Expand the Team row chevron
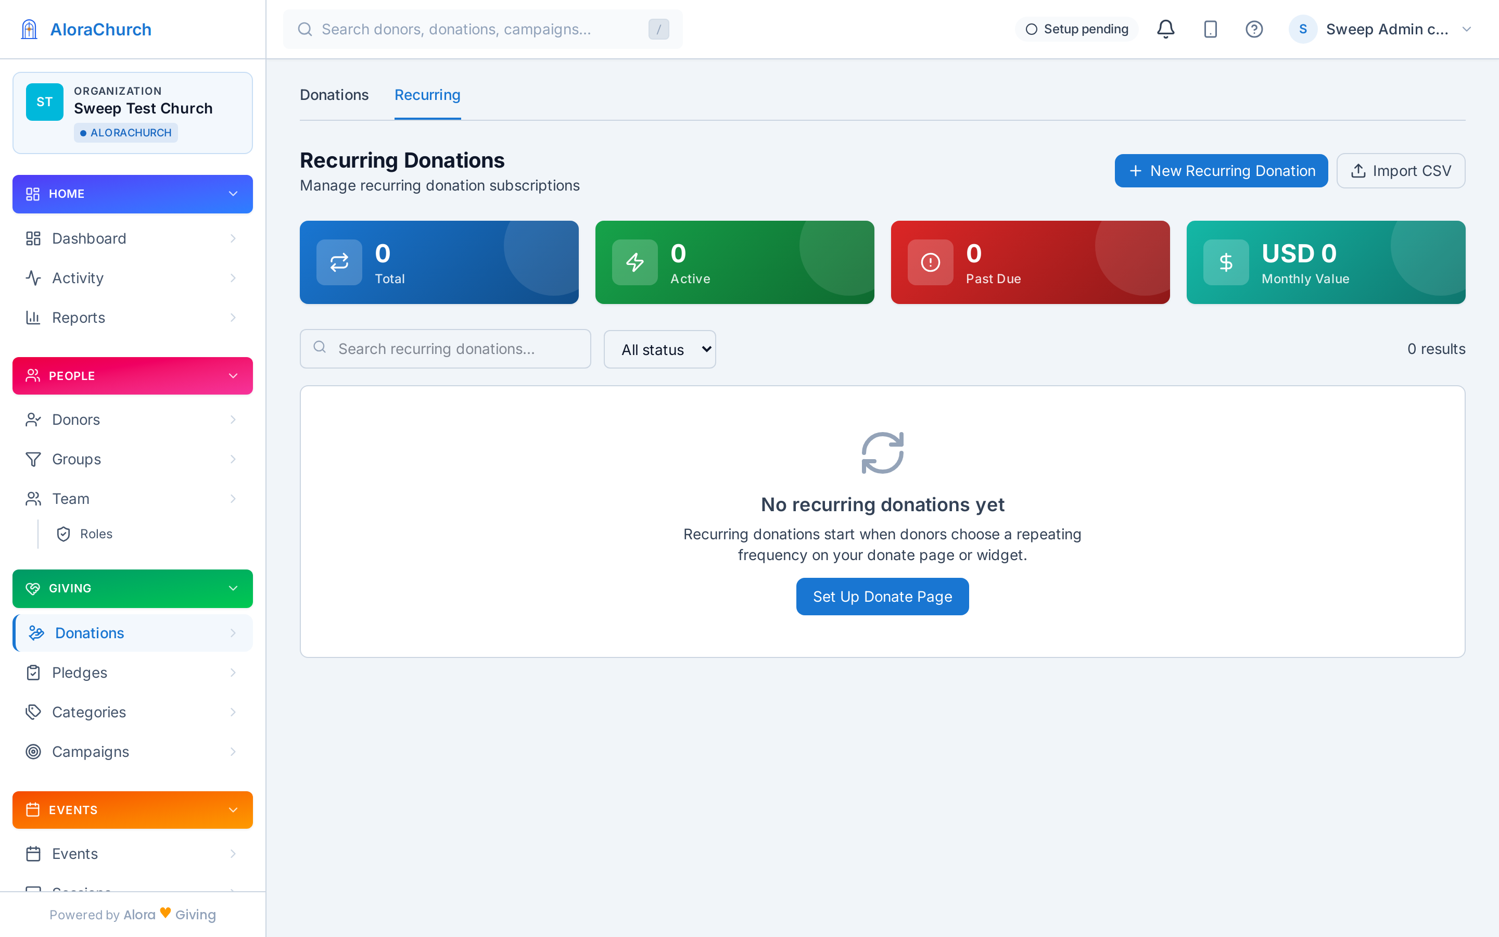The height and width of the screenshot is (937, 1499). tap(233, 499)
